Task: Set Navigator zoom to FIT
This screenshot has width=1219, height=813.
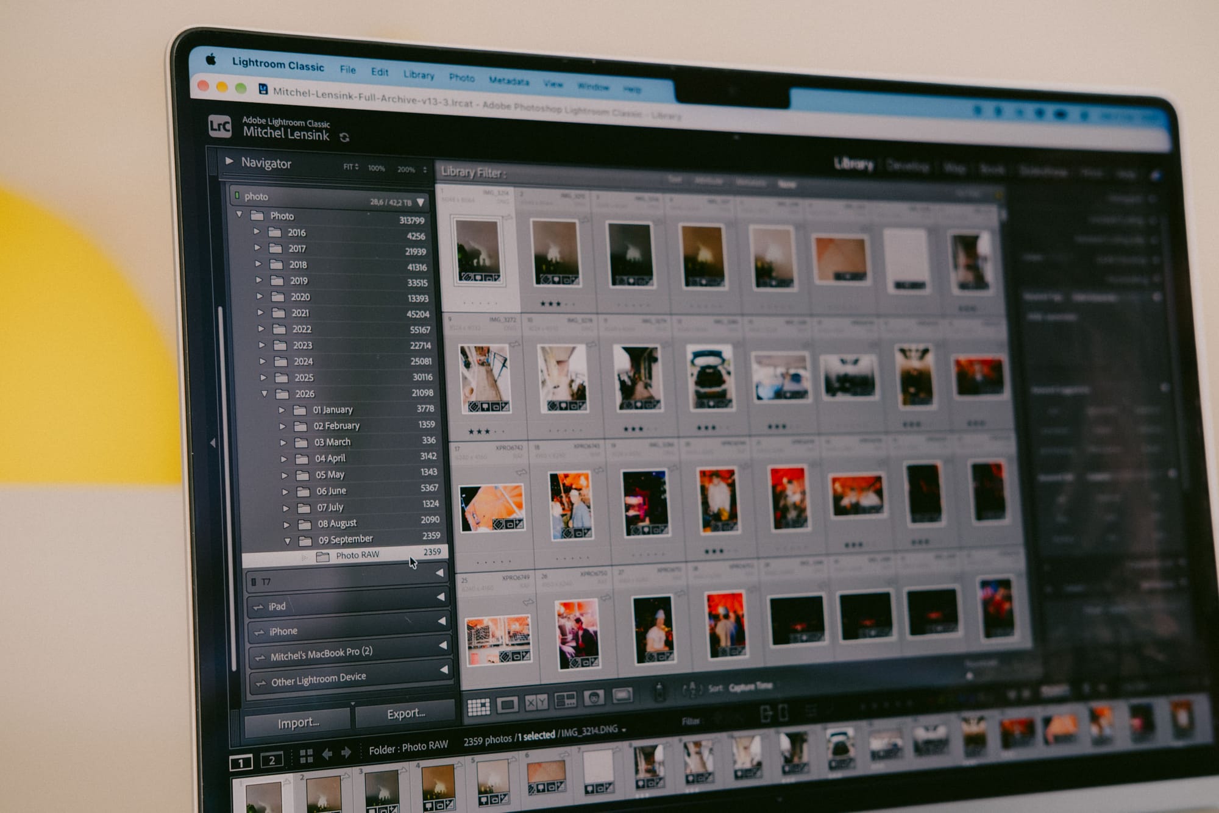Action: 350,166
